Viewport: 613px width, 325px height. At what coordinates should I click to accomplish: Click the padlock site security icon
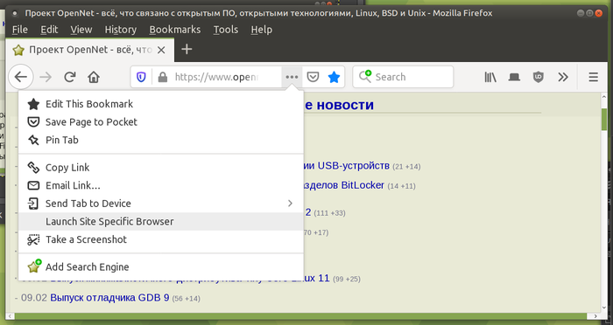(163, 77)
